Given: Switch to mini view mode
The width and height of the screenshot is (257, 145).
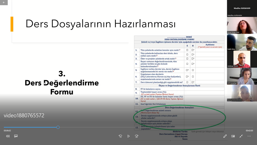Looking at the screenshot, I should [x=233, y=136].
